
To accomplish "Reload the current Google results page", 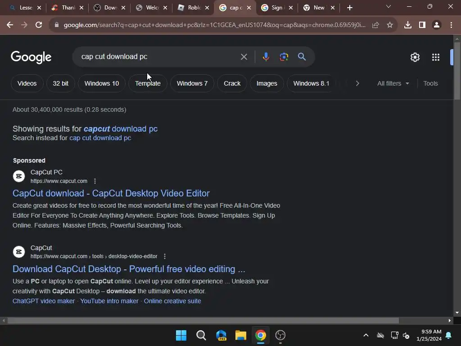I will pyautogui.click(x=39, y=25).
